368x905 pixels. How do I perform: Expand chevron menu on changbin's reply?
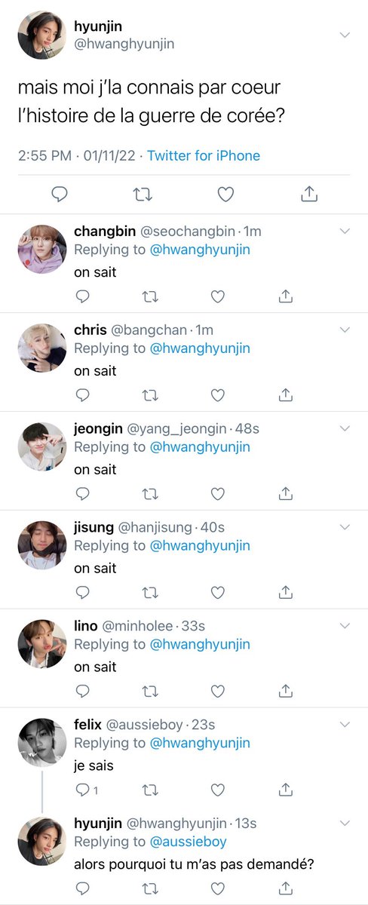(x=345, y=231)
